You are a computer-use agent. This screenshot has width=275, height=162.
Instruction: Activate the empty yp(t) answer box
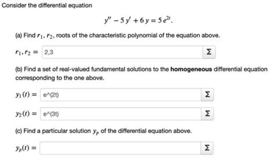tap(120, 148)
